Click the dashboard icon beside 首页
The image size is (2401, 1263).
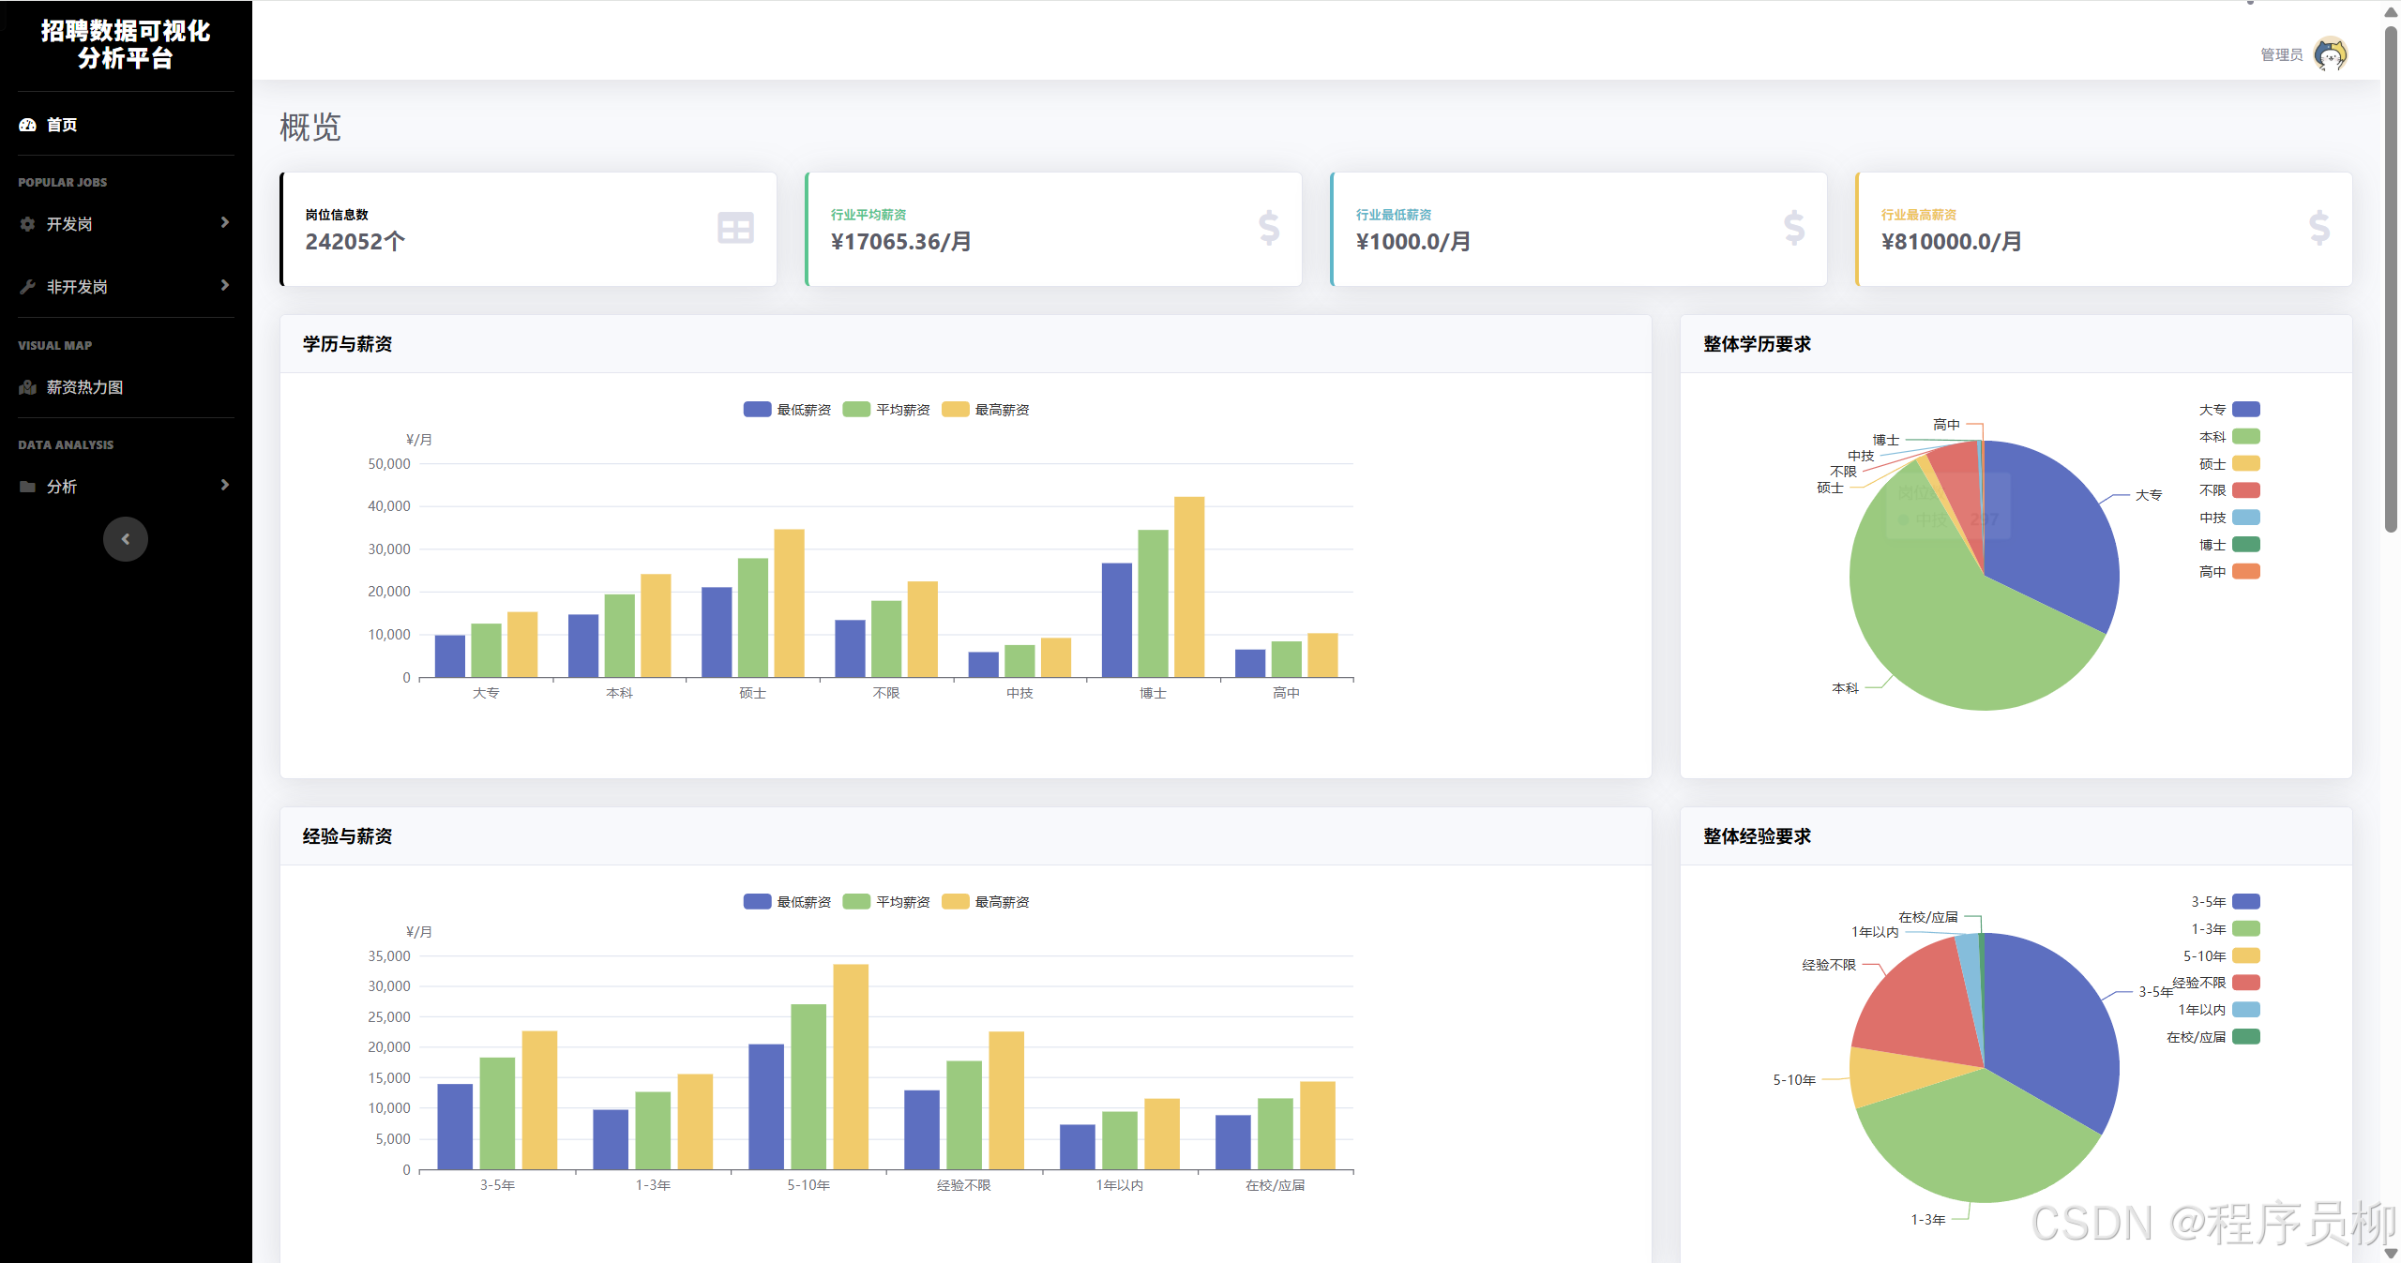click(x=27, y=125)
